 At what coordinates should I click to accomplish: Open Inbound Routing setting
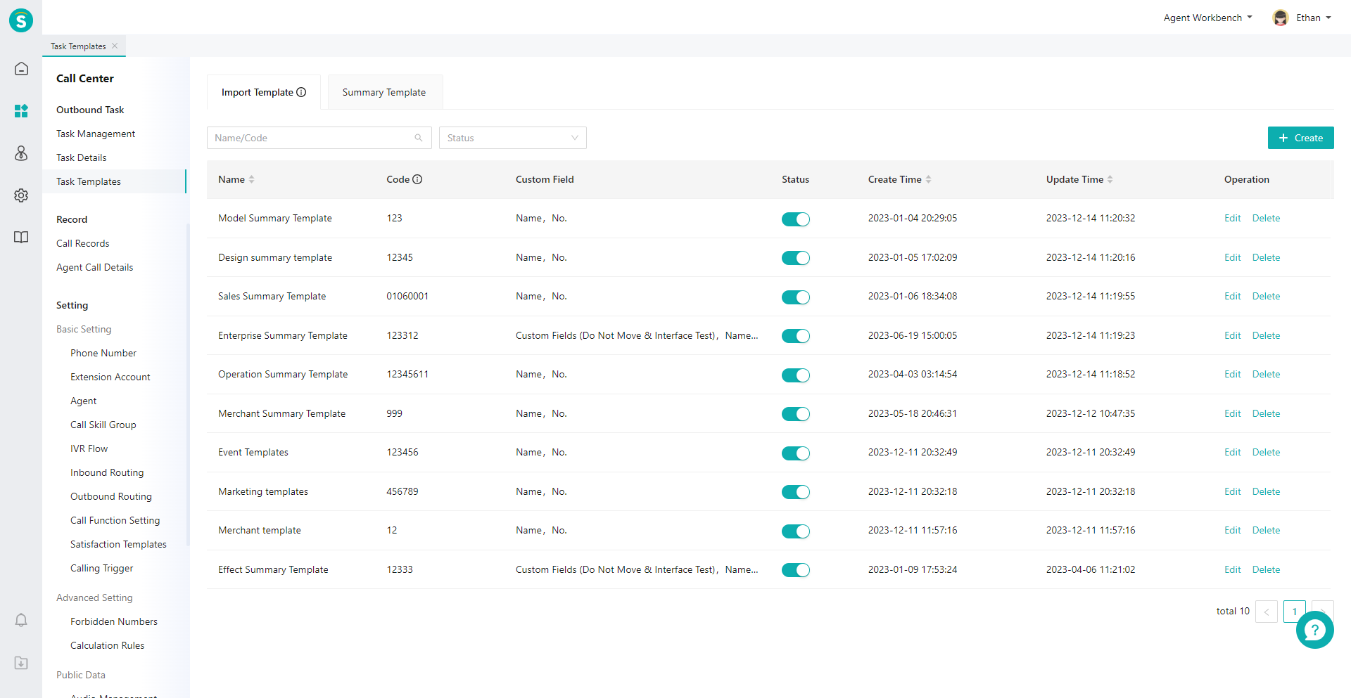coord(107,472)
